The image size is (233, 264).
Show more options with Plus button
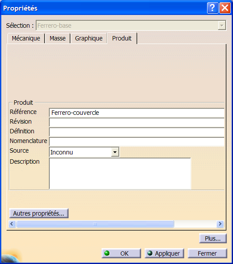213,238
